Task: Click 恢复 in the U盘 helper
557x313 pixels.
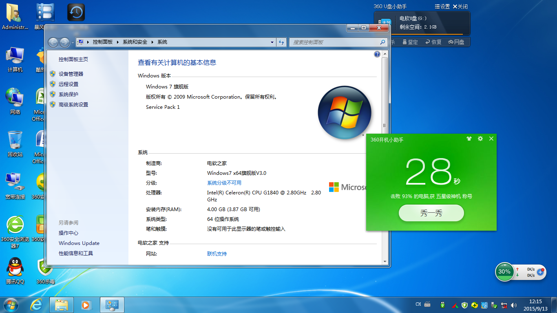Action: (x=433, y=42)
